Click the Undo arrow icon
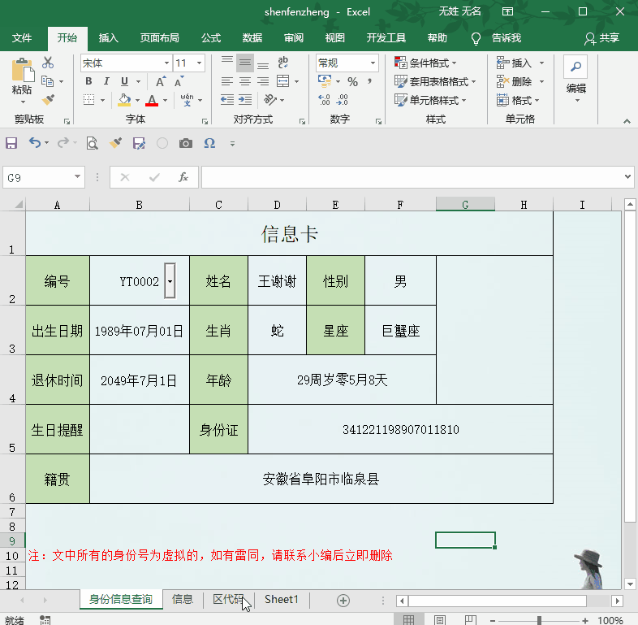This screenshot has width=638, height=625. tap(35, 143)
